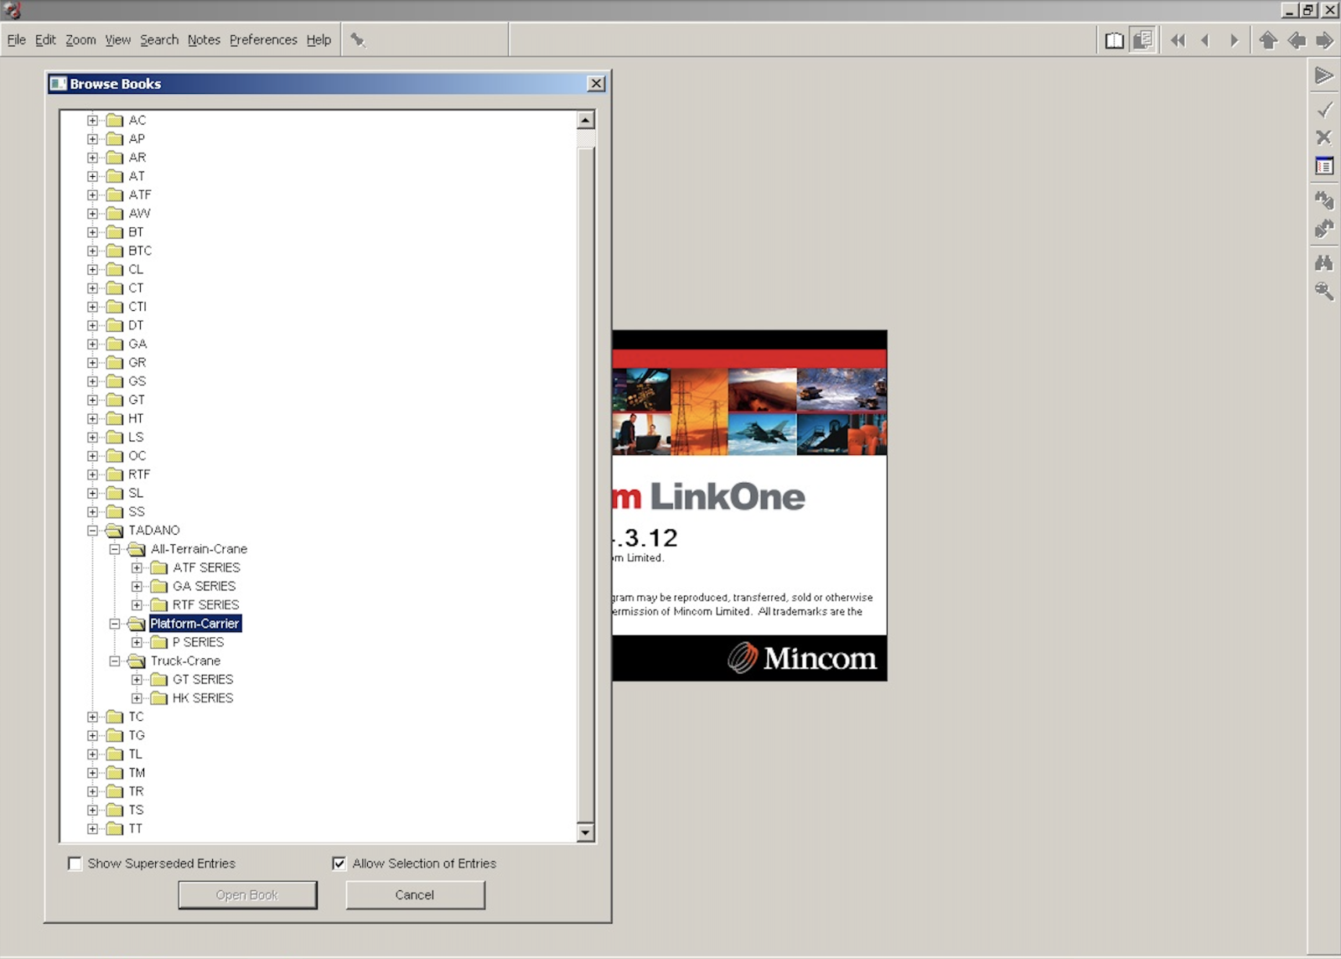Select the TM folder in tree
The height and width of the screenshot is (959, 1341).
point(137,773)
